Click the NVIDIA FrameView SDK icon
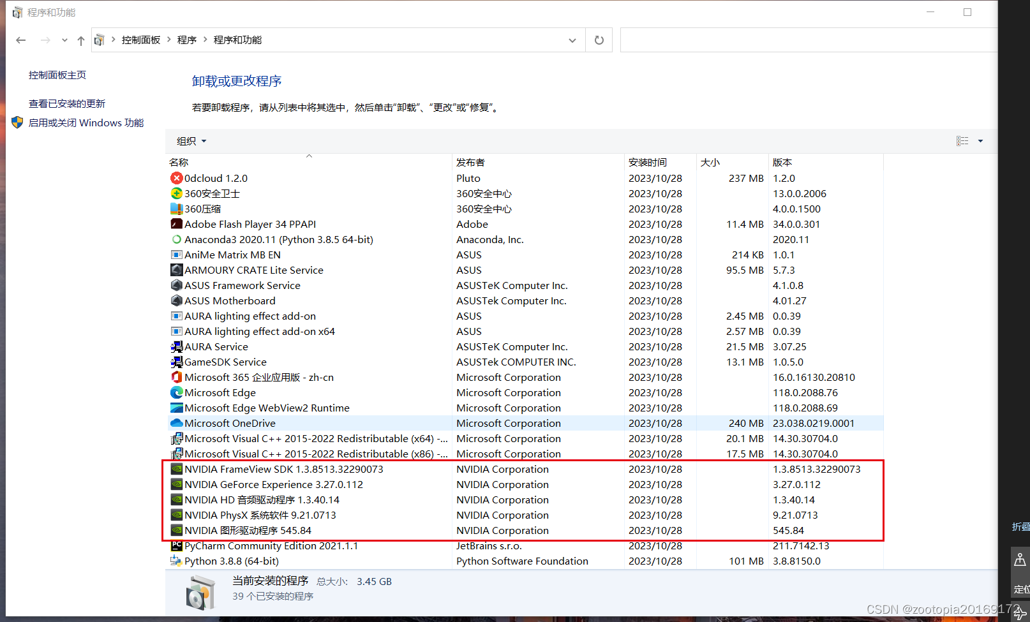Image resolution: width=1030 pixels, height=622 pixels. click(x=177, y=469)
